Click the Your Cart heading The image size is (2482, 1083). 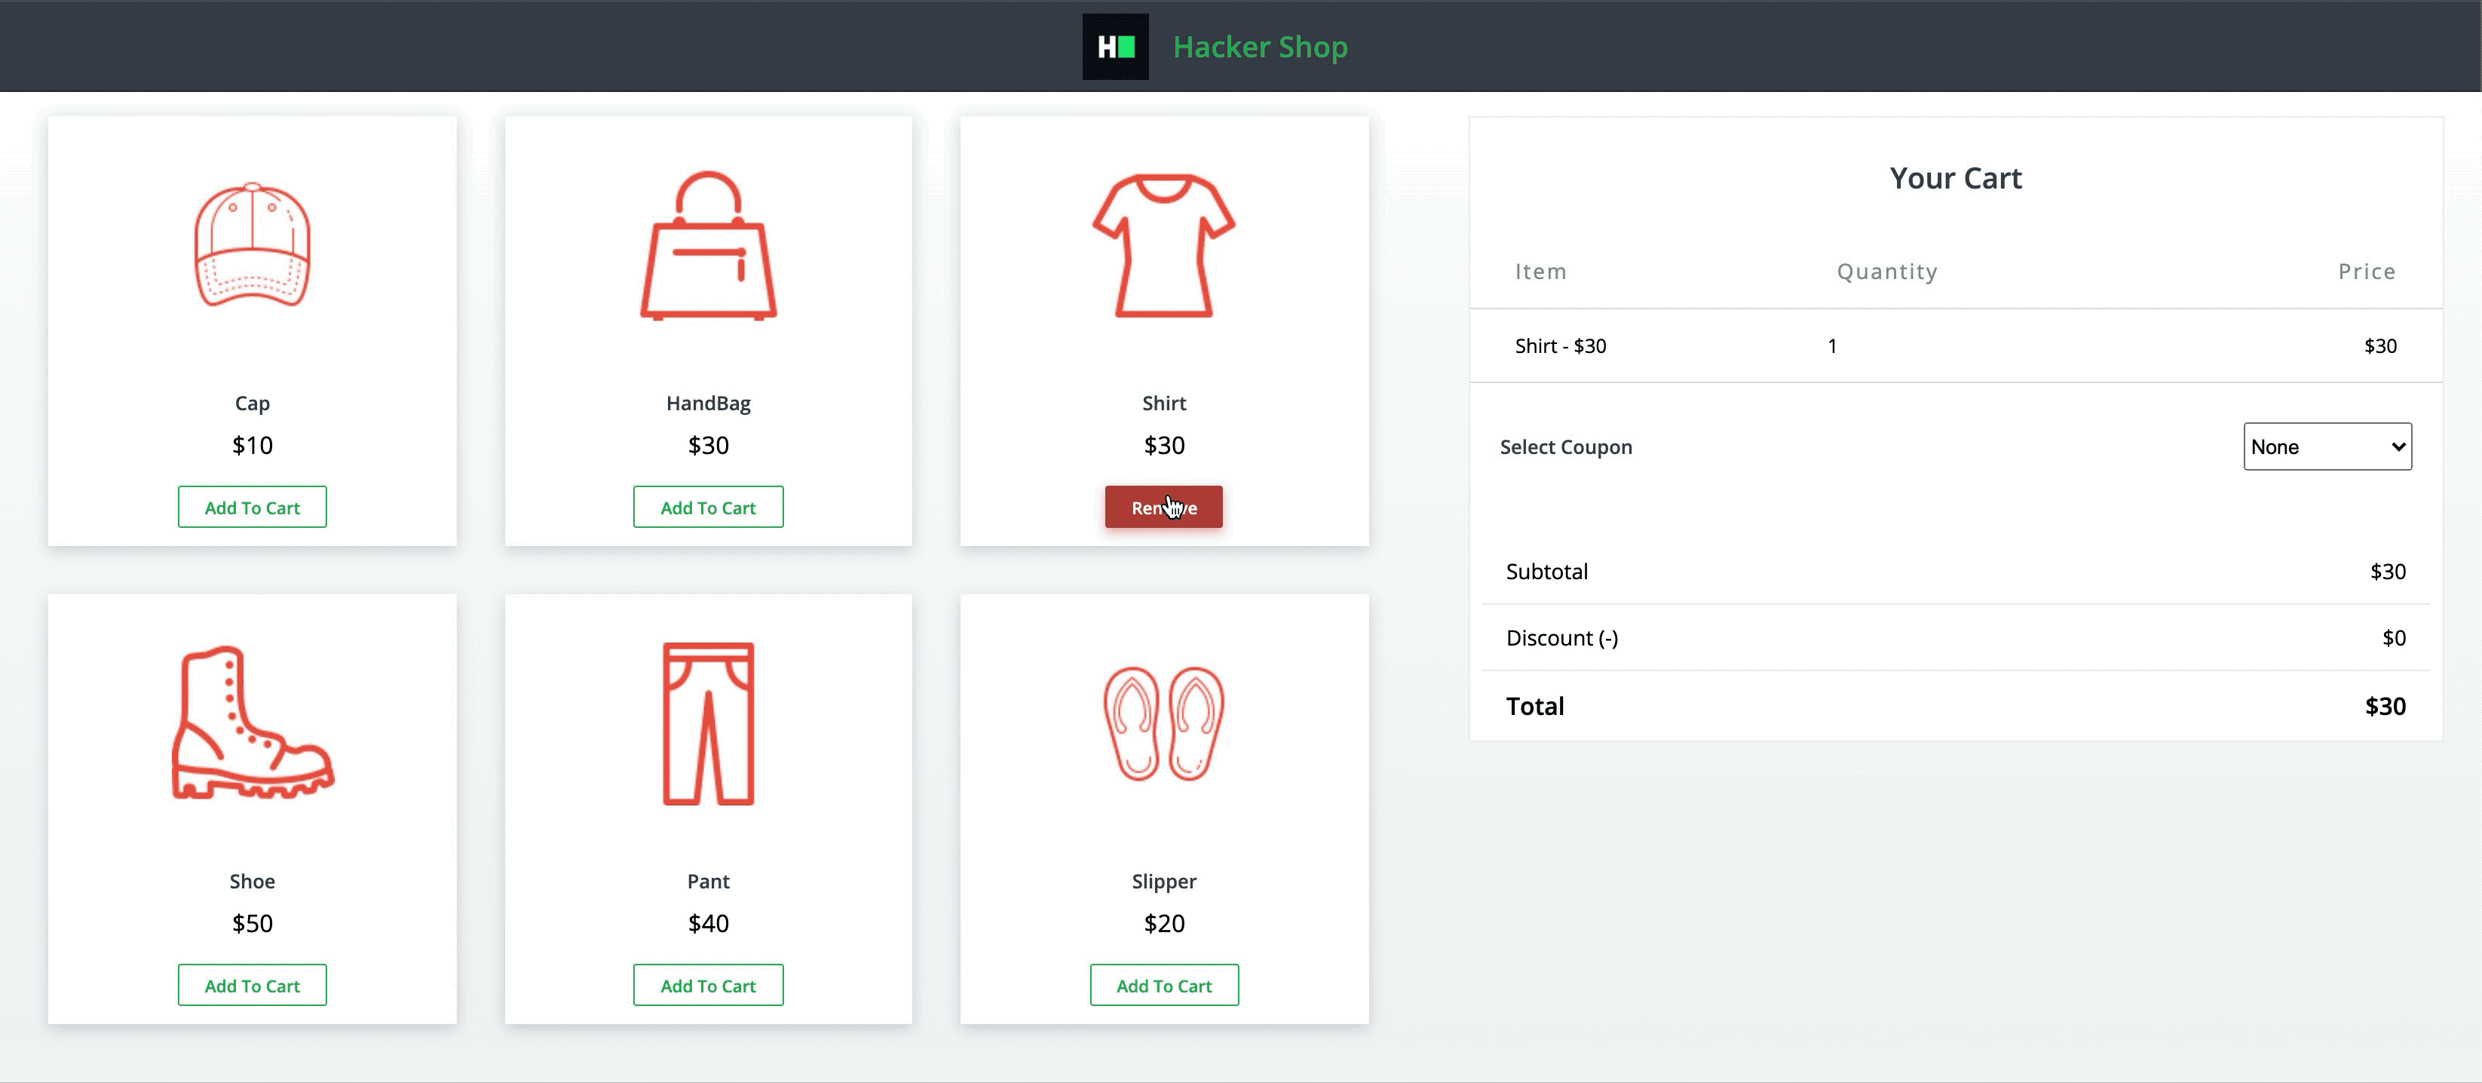[x=1954, y=177]
